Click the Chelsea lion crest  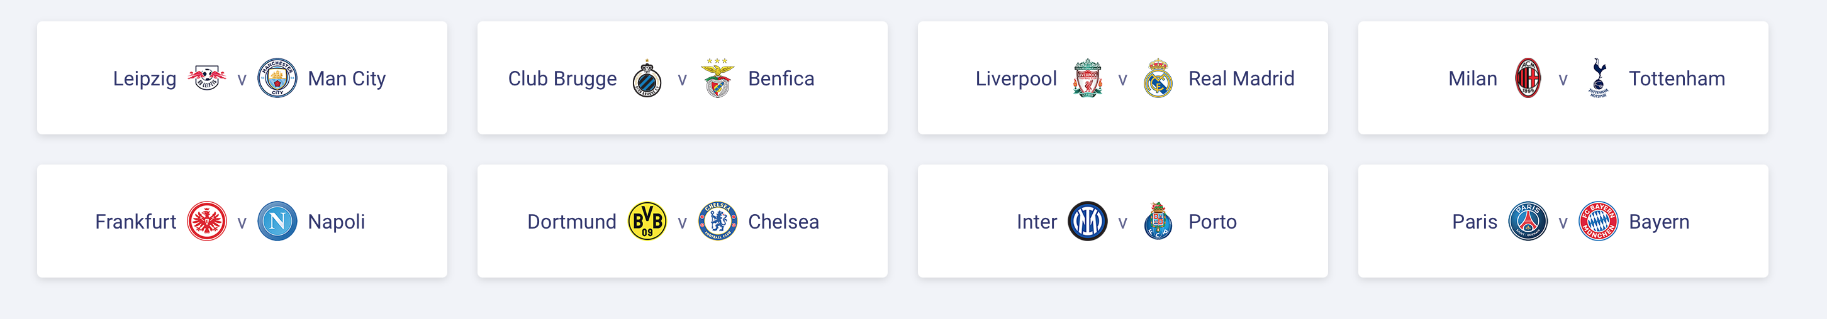718,222
